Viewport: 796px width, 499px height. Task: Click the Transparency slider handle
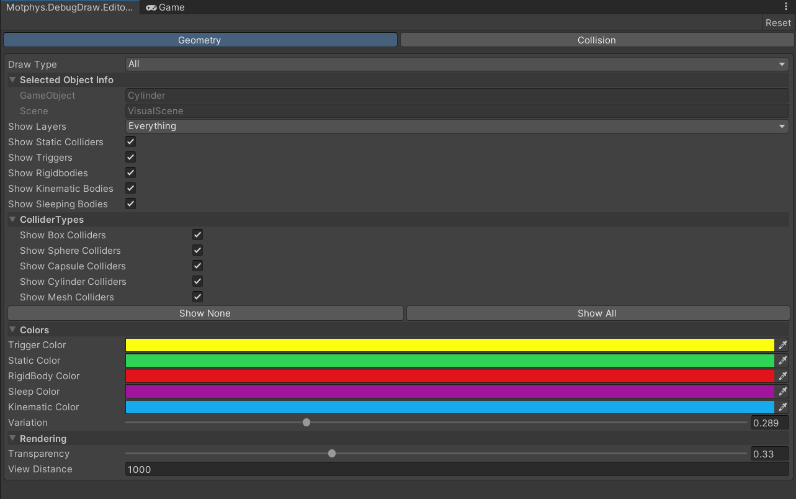click(332, 454)
